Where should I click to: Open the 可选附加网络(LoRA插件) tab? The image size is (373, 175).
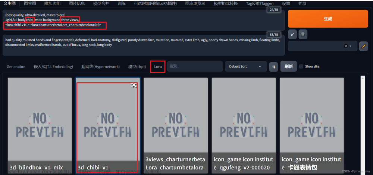(155, 4)
